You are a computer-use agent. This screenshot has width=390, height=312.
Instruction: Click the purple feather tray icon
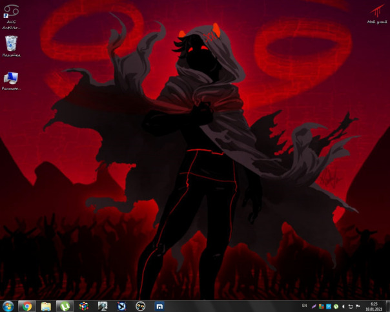(314, 307)
